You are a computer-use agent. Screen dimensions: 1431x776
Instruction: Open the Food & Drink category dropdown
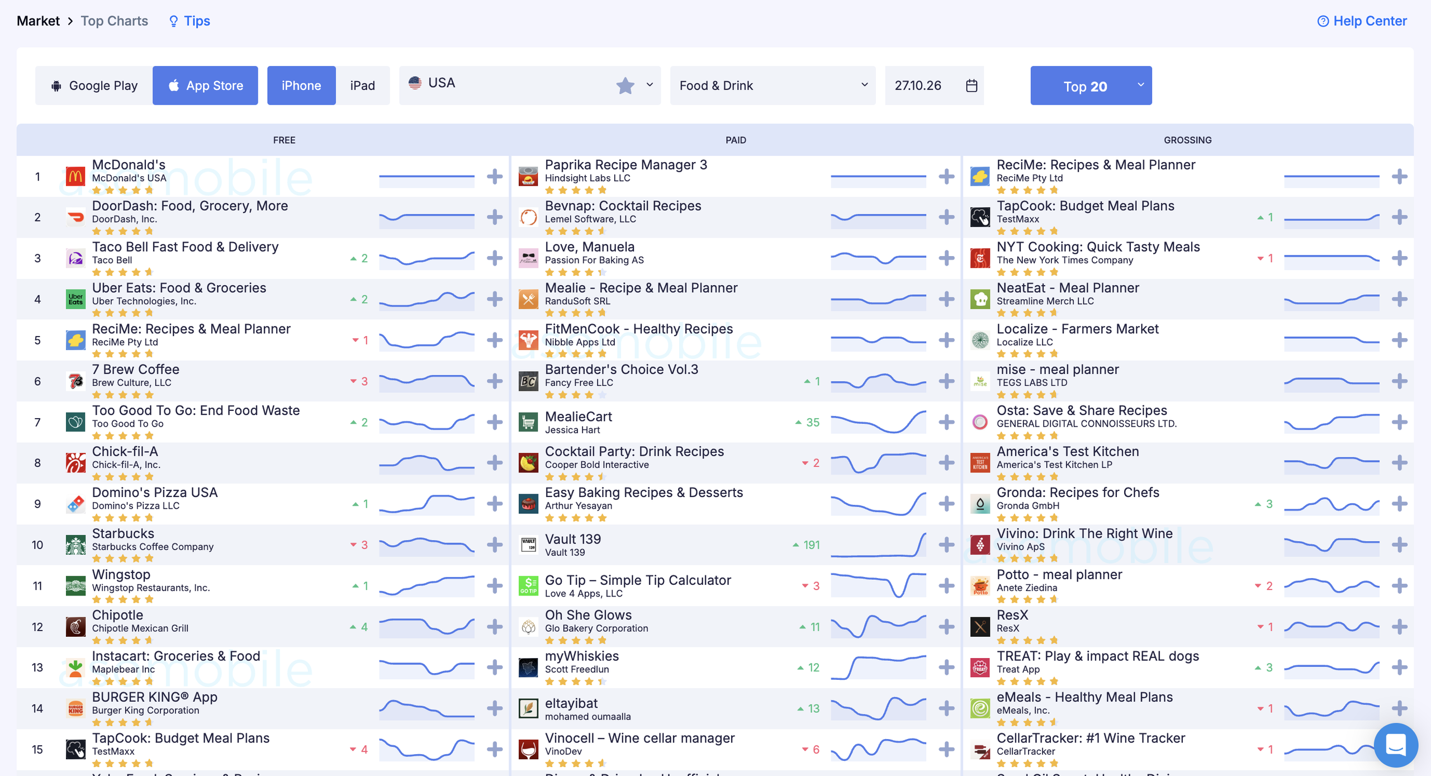(x=773, y=86)
